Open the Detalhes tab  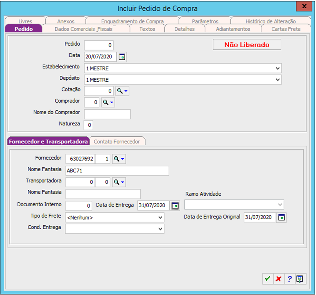click(x=185, y=29)
